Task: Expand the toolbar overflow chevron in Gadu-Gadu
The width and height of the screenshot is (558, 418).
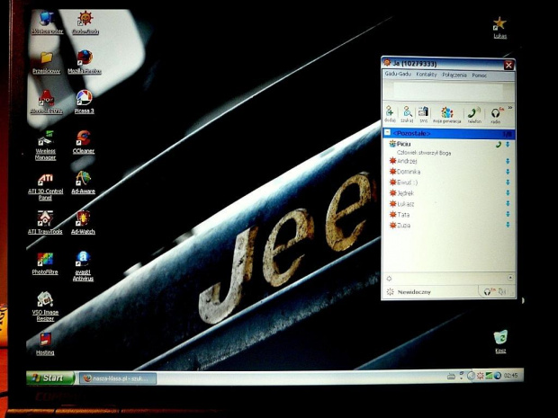Action: 510,108
